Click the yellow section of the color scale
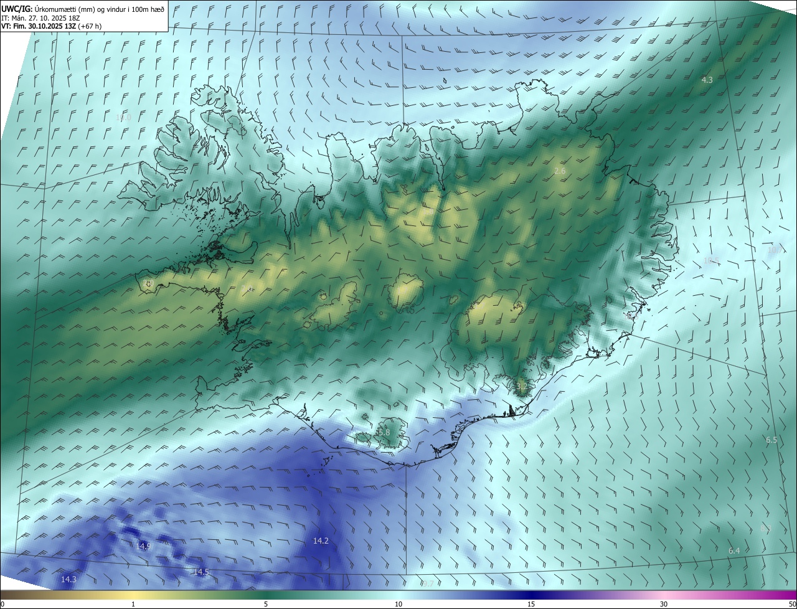This screenshot has width=797, height=609. [x=133, y=595]
